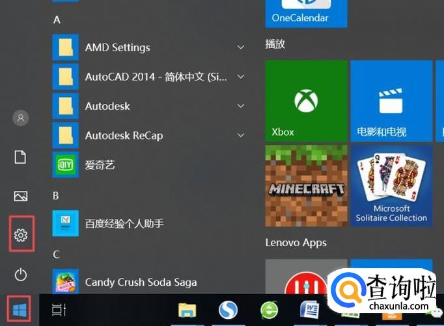Click the Candy Crush Soda Saga label
This screenshot has height=326, width=444.
[141, 282]
